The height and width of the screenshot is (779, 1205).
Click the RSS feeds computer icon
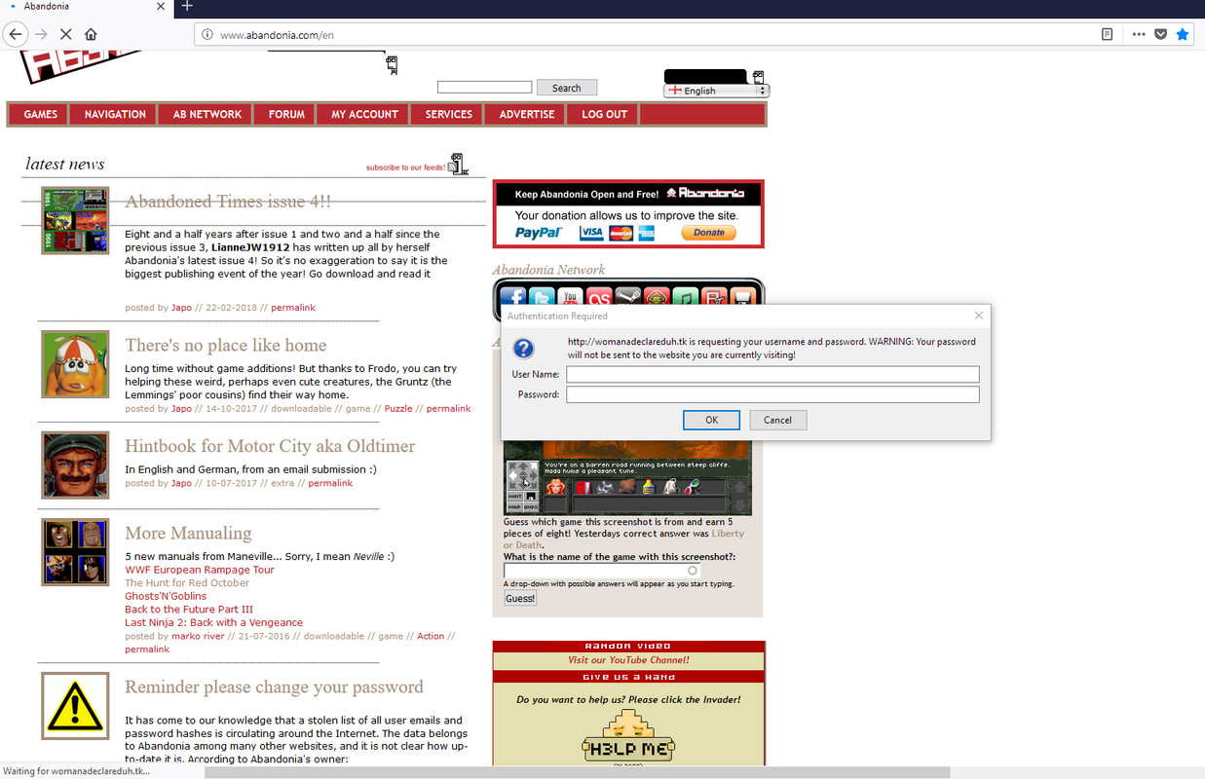point(458,165)
